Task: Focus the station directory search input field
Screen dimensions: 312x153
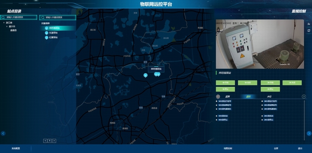Action: pyautogui.click(x=19, y=18)
